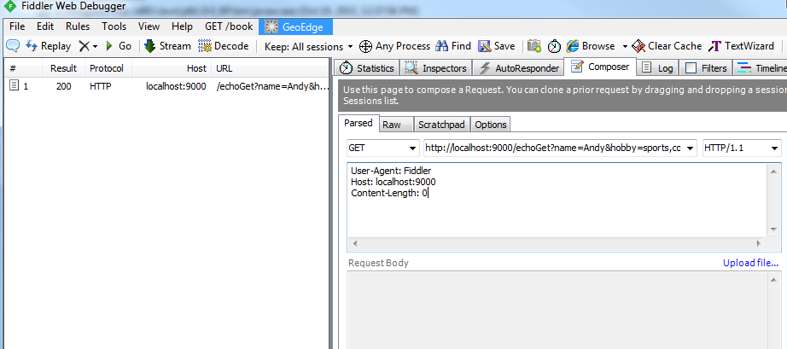
Task: Sort by the Protocol column header
Action: click(107, 68)
